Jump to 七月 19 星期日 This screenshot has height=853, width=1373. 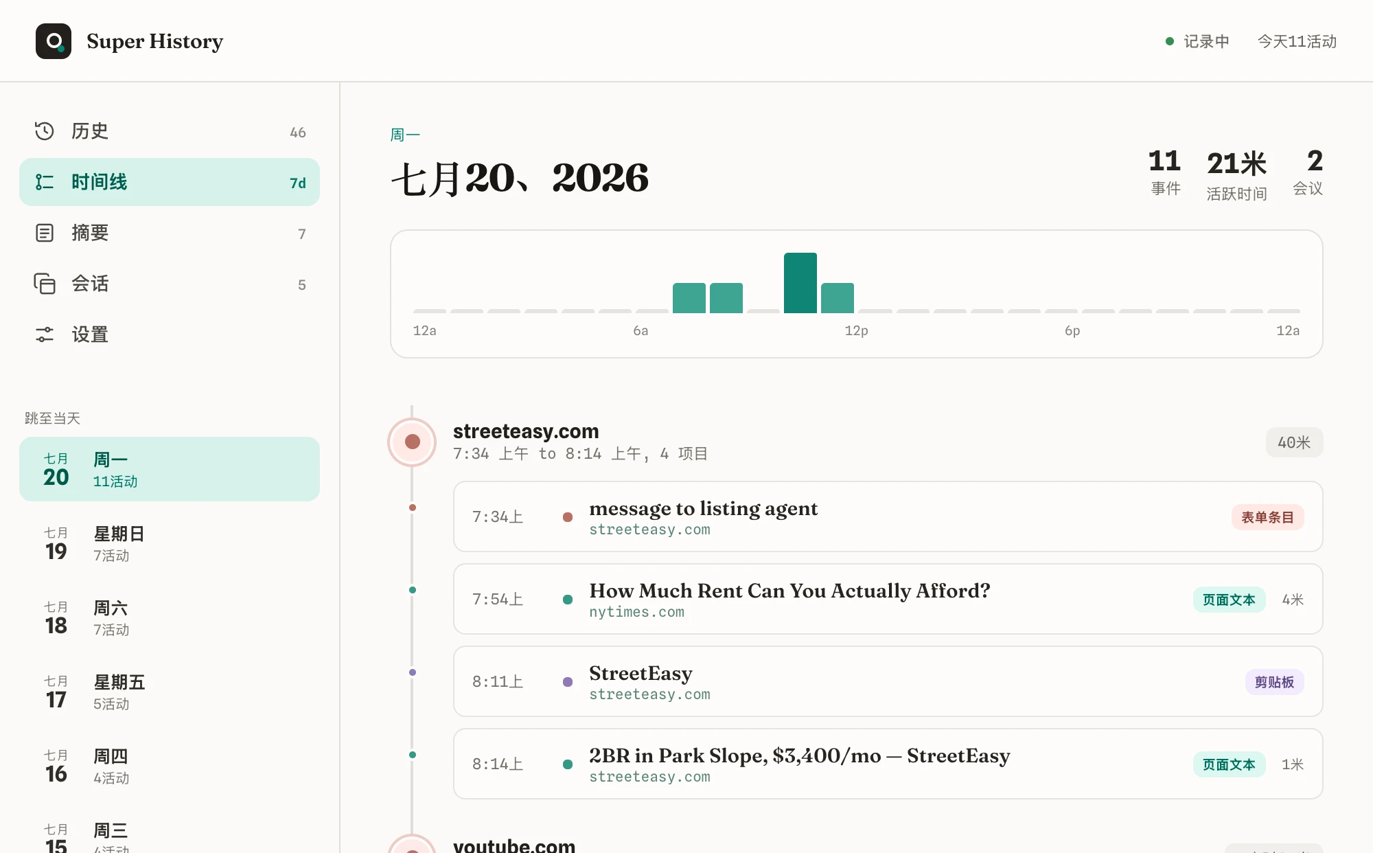click(x=170, y=543)
